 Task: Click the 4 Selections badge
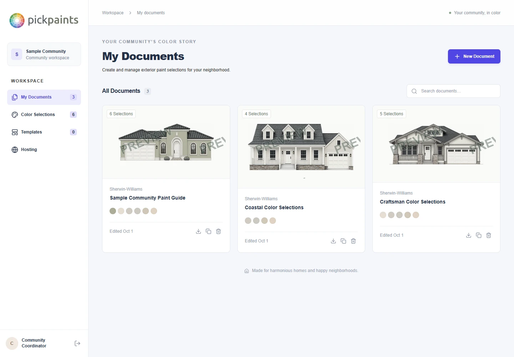pyautogui.click(x=256, y=114)
